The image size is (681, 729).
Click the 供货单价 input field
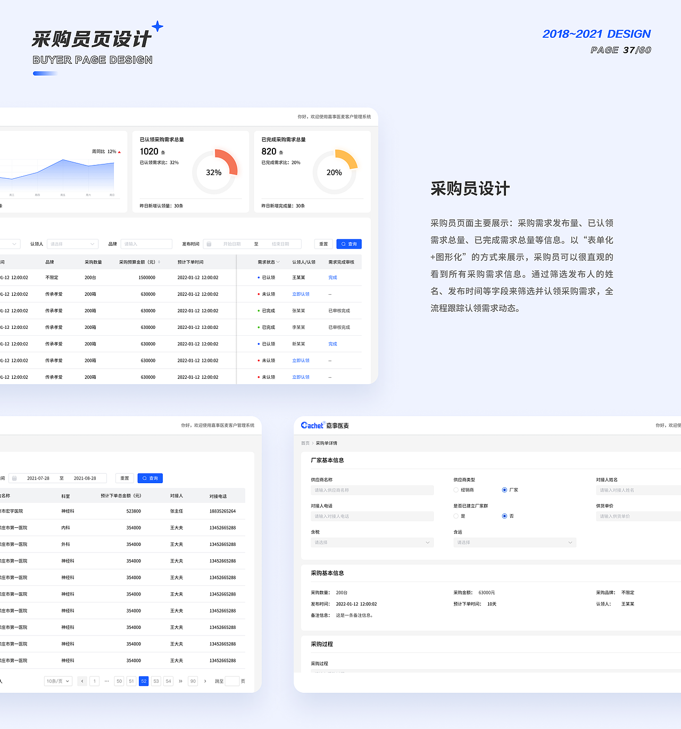click(638, 516)
